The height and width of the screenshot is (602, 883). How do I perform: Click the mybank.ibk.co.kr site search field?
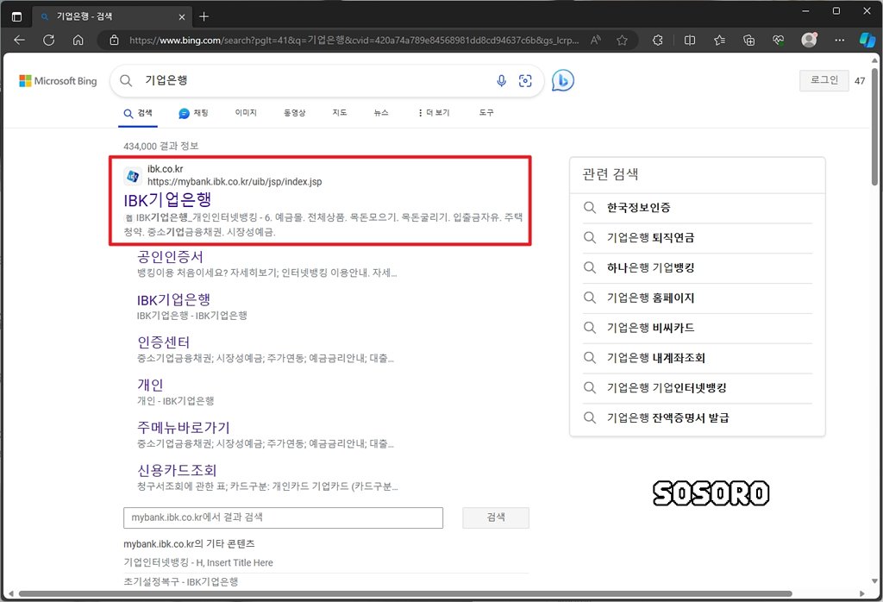[283, 517]
